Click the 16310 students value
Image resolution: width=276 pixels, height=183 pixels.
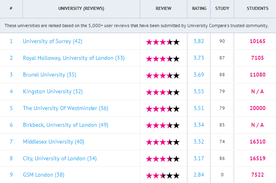pos(258,142)
